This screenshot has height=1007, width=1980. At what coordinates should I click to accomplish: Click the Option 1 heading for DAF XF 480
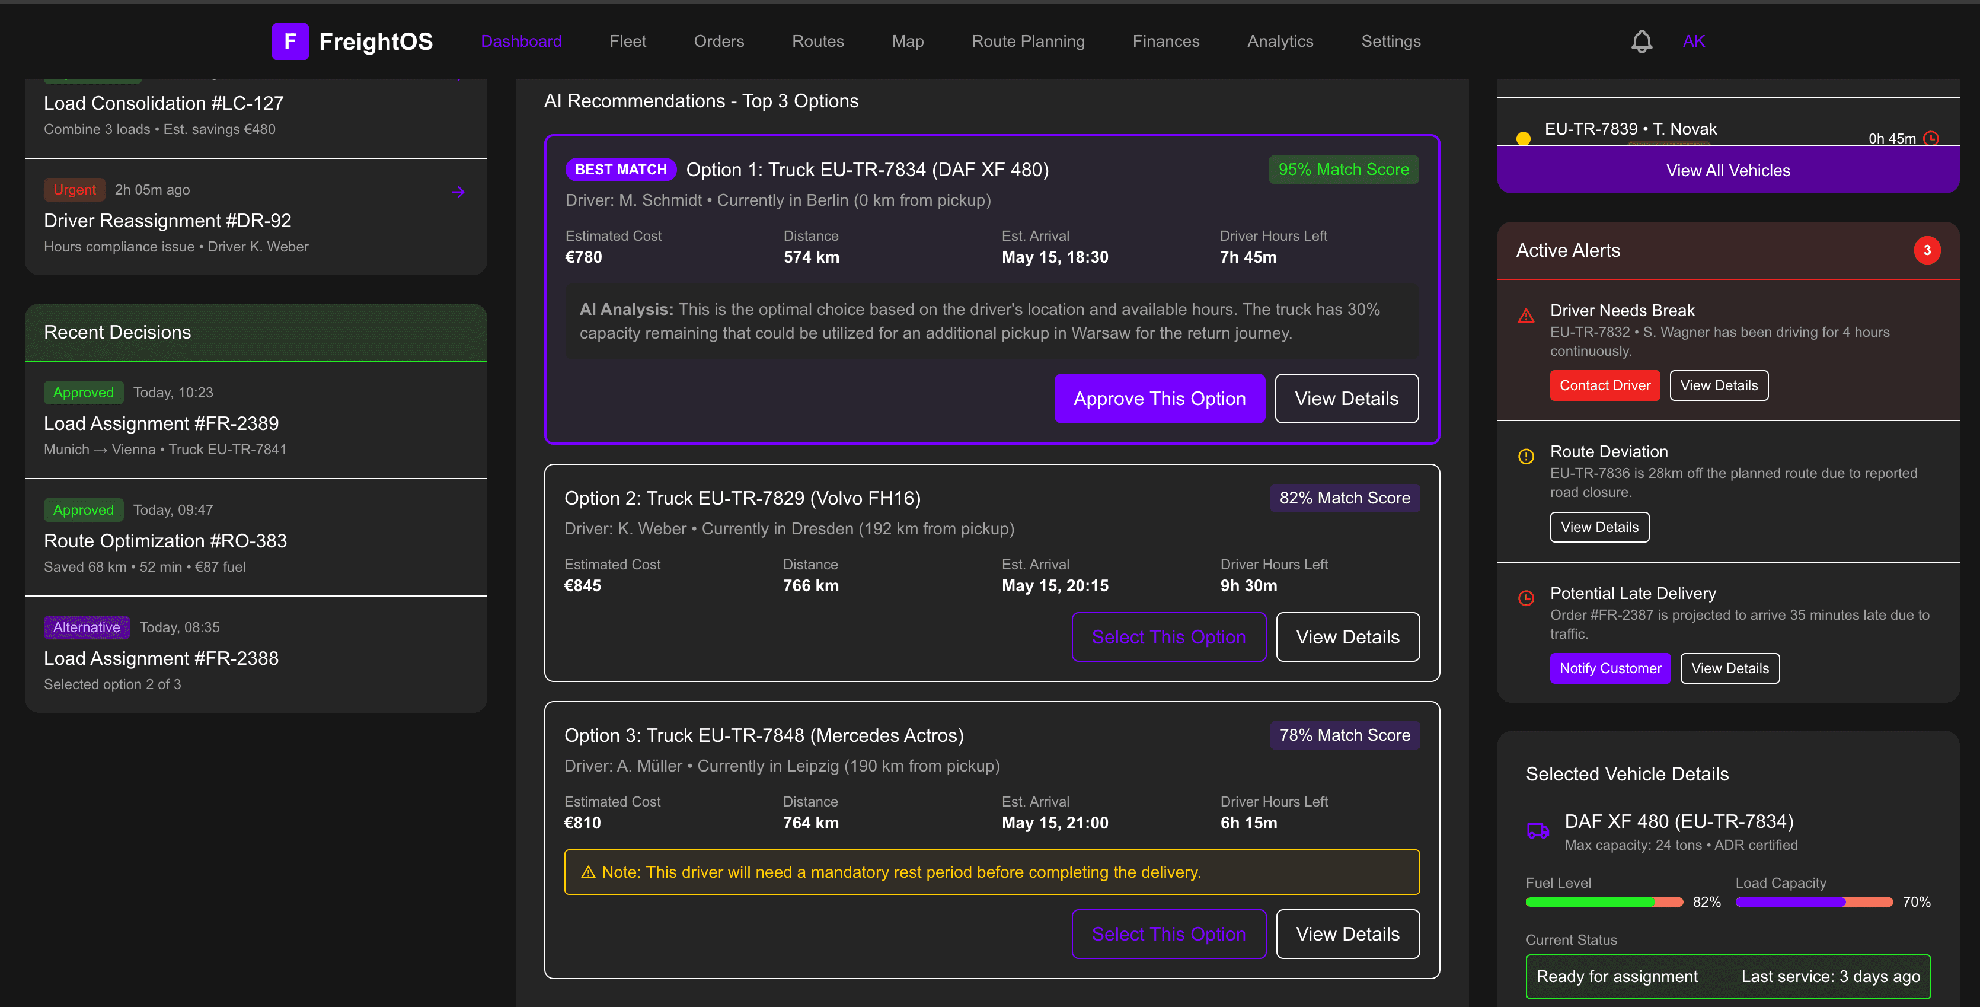click(867, 170)
